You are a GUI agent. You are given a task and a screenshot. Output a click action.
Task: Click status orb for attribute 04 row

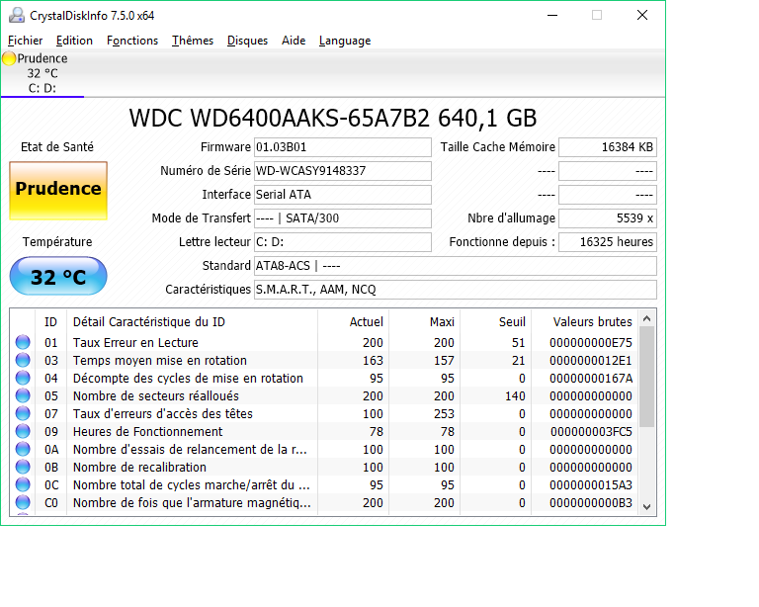click(x=23, y=378)
